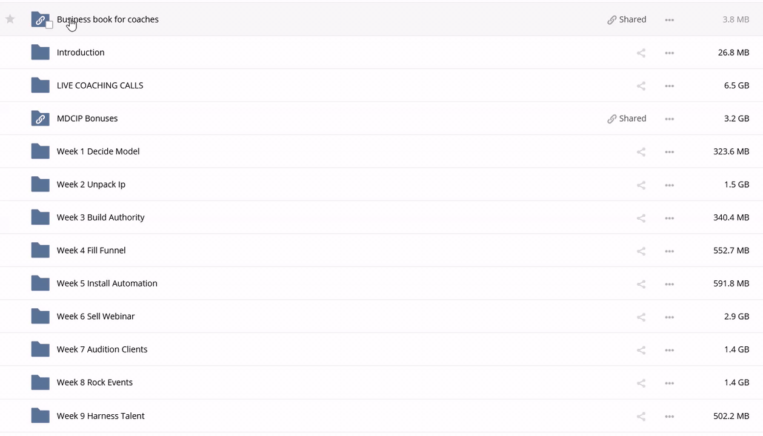Open more options for Week 3 Build Authority
This screenshot has width=763, height=436.
click(669, 218)
